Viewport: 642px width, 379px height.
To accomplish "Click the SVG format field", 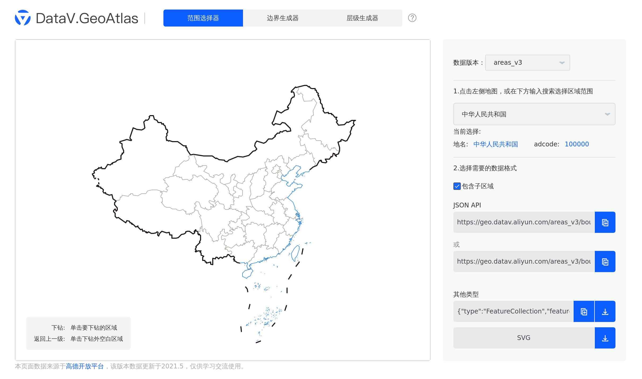I will [523, 338].
